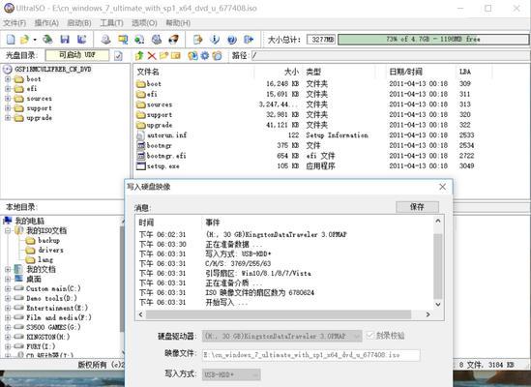Viewport: 531px width, 387px height.
Task: Expand the Custom main(C:) drive node
Action: (8, 289)
